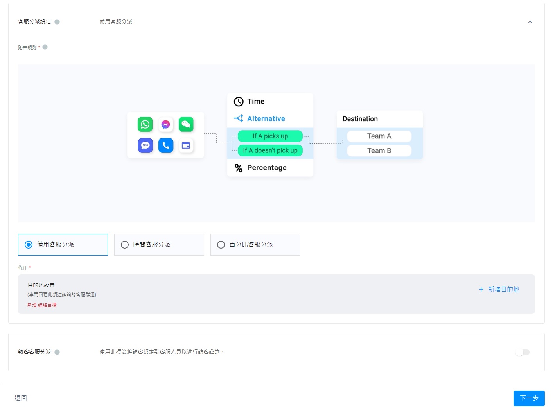
Task: Click the (專門回覆此頻道諮詢的客服群組) hint text
Action: (62, 295)
